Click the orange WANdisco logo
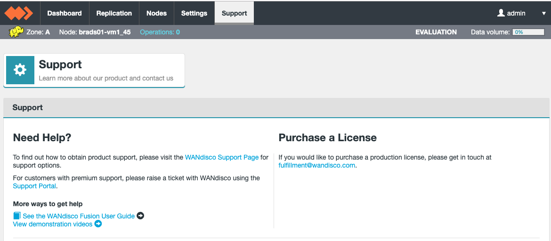551x241 pixels. pos(19,13)
